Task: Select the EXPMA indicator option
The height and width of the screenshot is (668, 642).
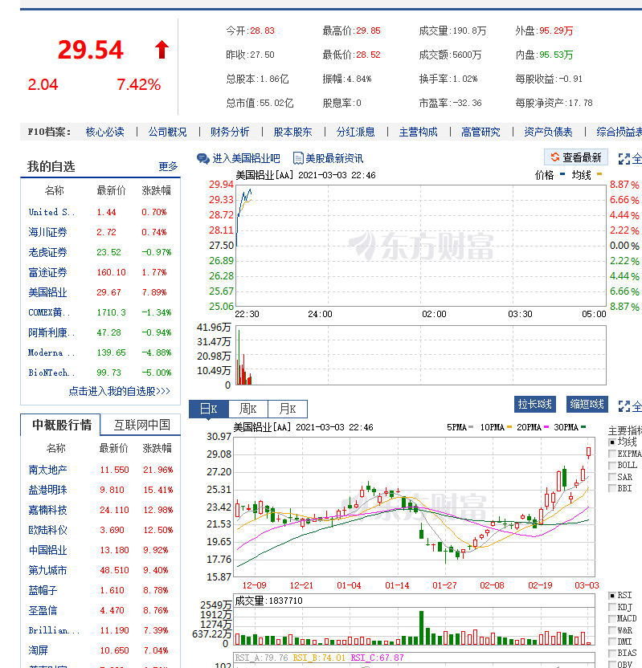Action: [x=612, y=454]
